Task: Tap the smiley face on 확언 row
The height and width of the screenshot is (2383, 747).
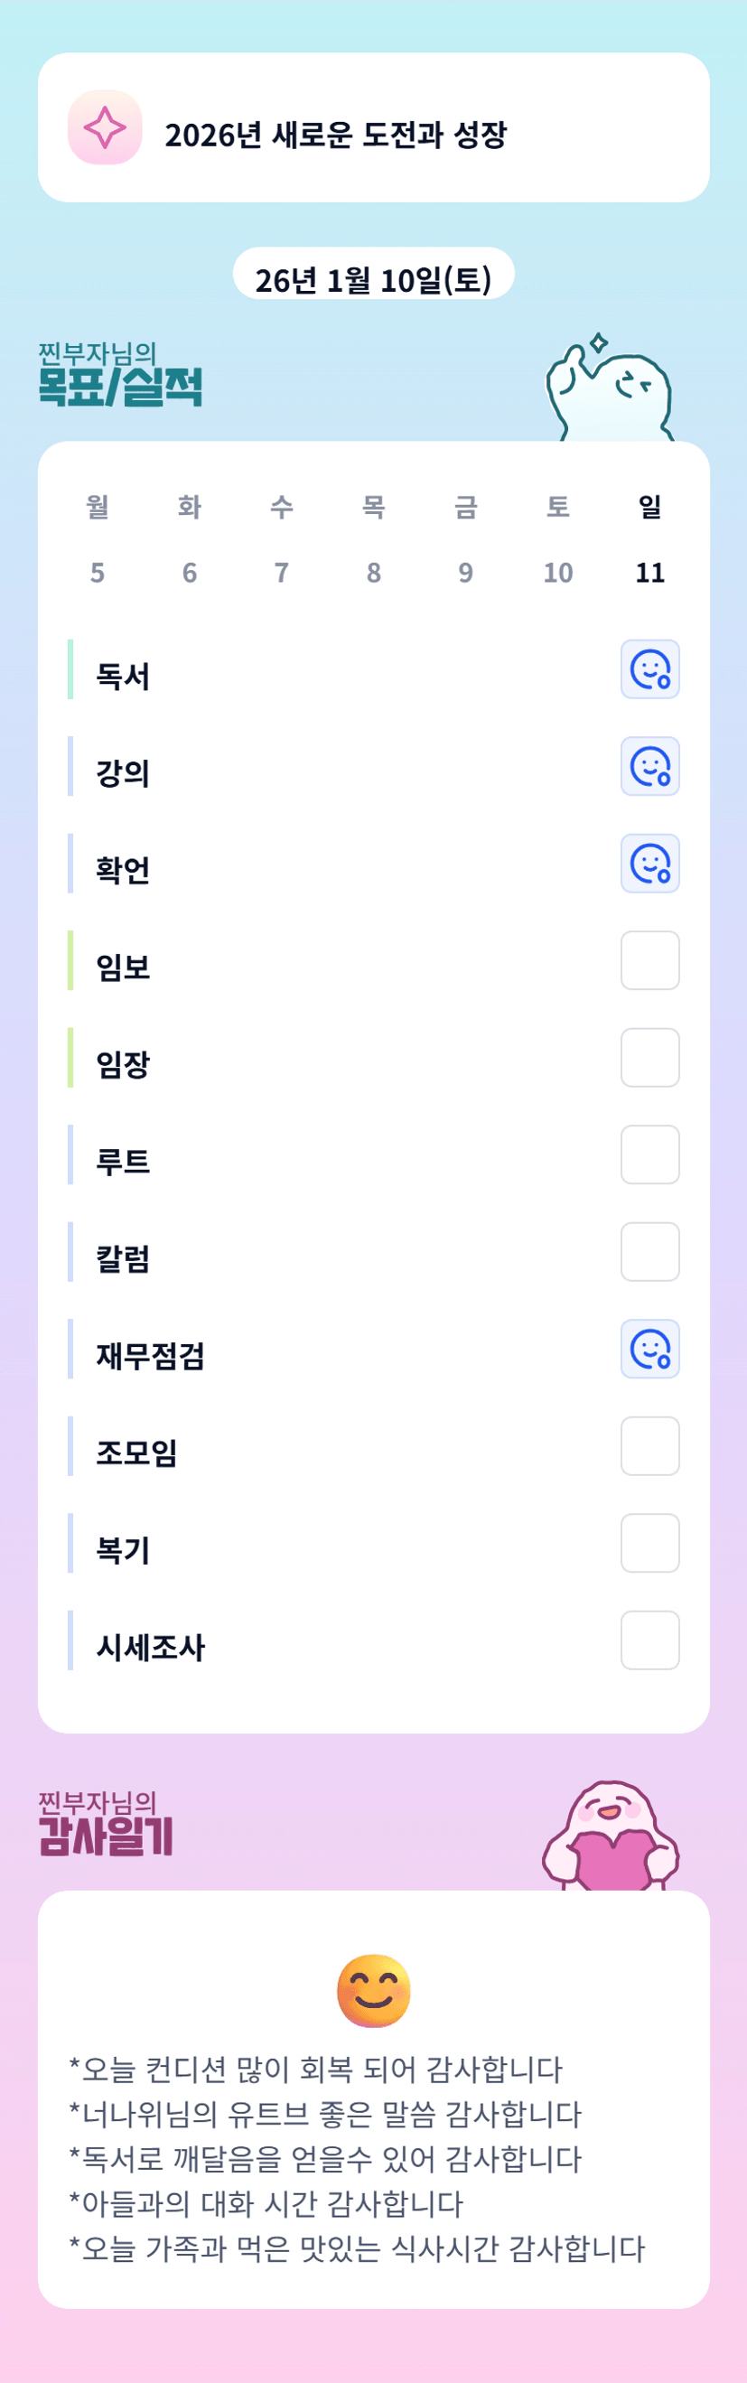Action: click(x=649, y=863)
